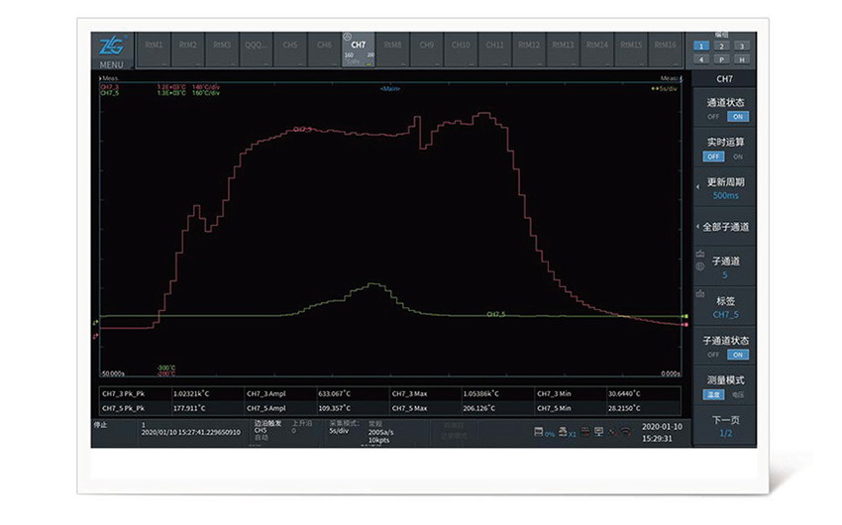Viewport: 842px width, 525px height.
Task: Click the circular icon on the CH7 tab
Action: click(347, 37)
